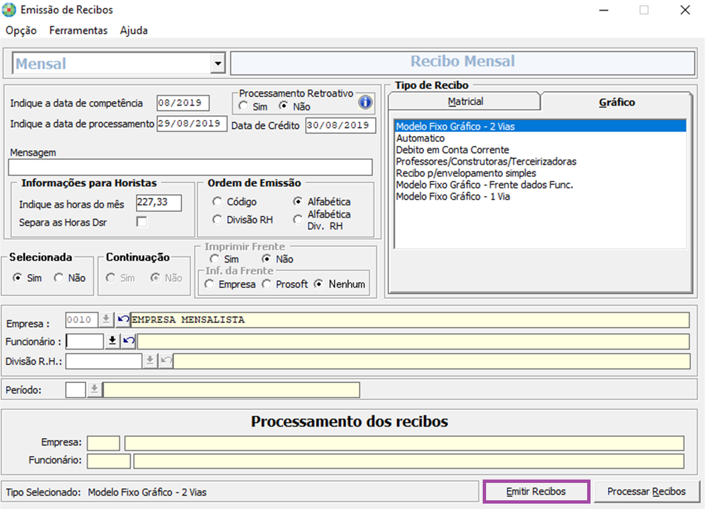Click the Processamento Retroativo info icon
The width and height of the screenshot is (705, 509).
pyautogui.click(x=365, y=102)
